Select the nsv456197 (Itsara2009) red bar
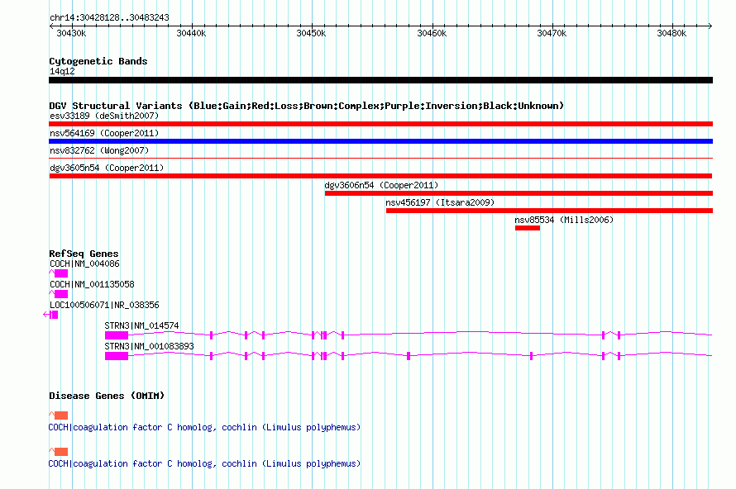This screenshot has width=736, height=489. (x=549, y=211)
